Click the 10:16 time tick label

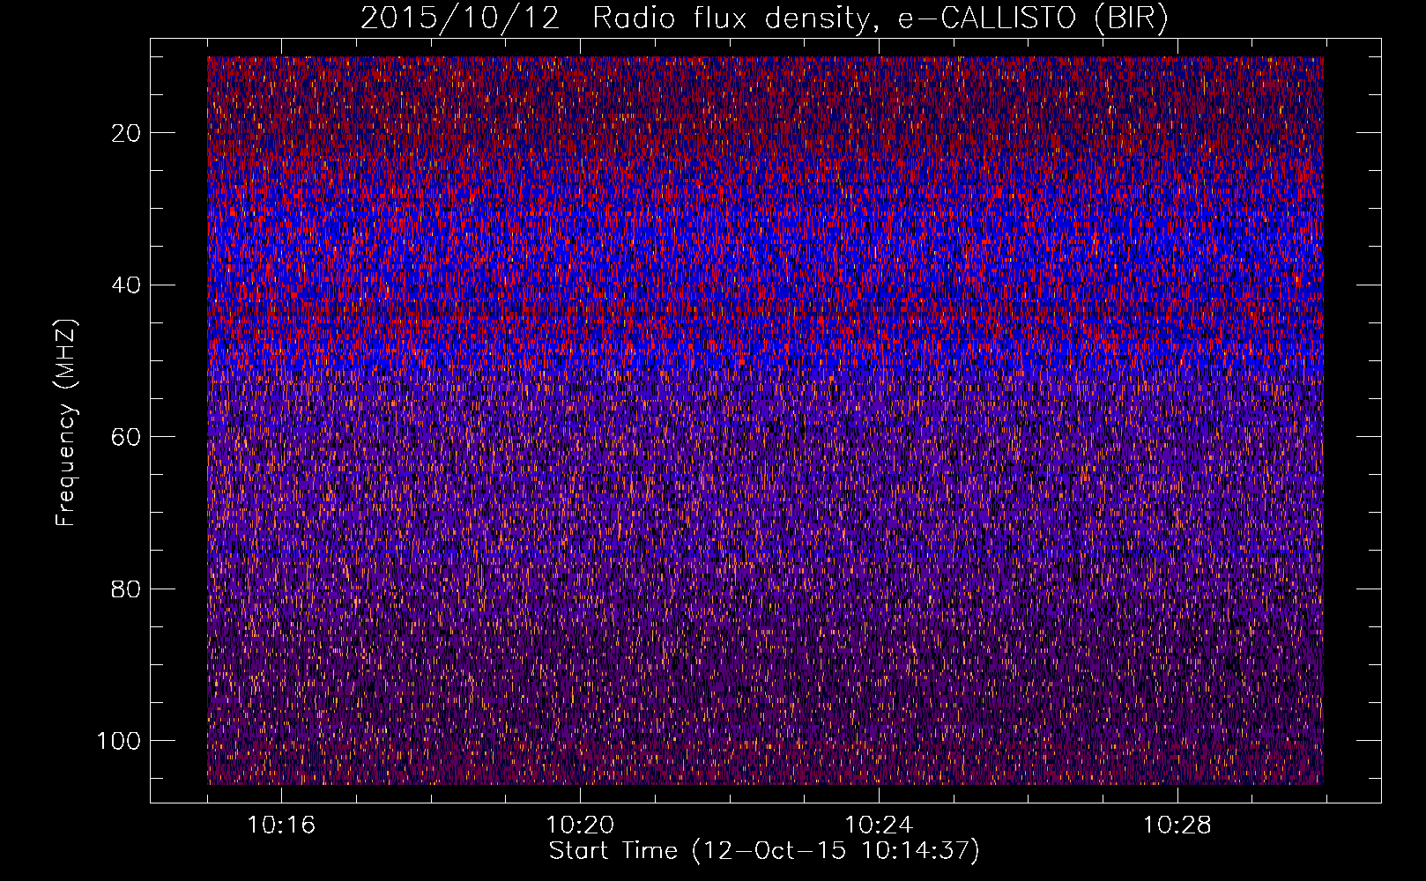point(281,825)
